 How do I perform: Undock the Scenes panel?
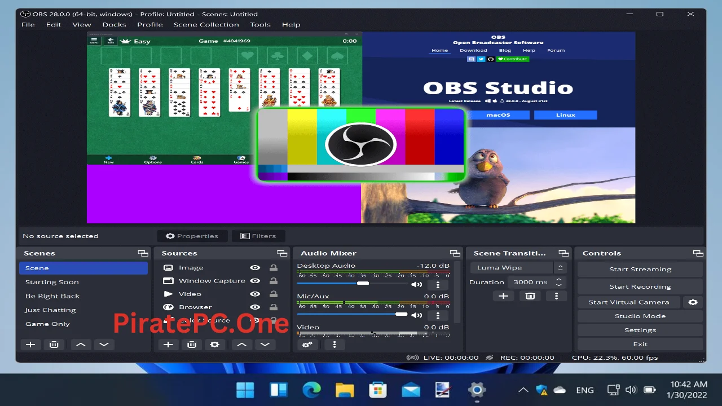143,253
